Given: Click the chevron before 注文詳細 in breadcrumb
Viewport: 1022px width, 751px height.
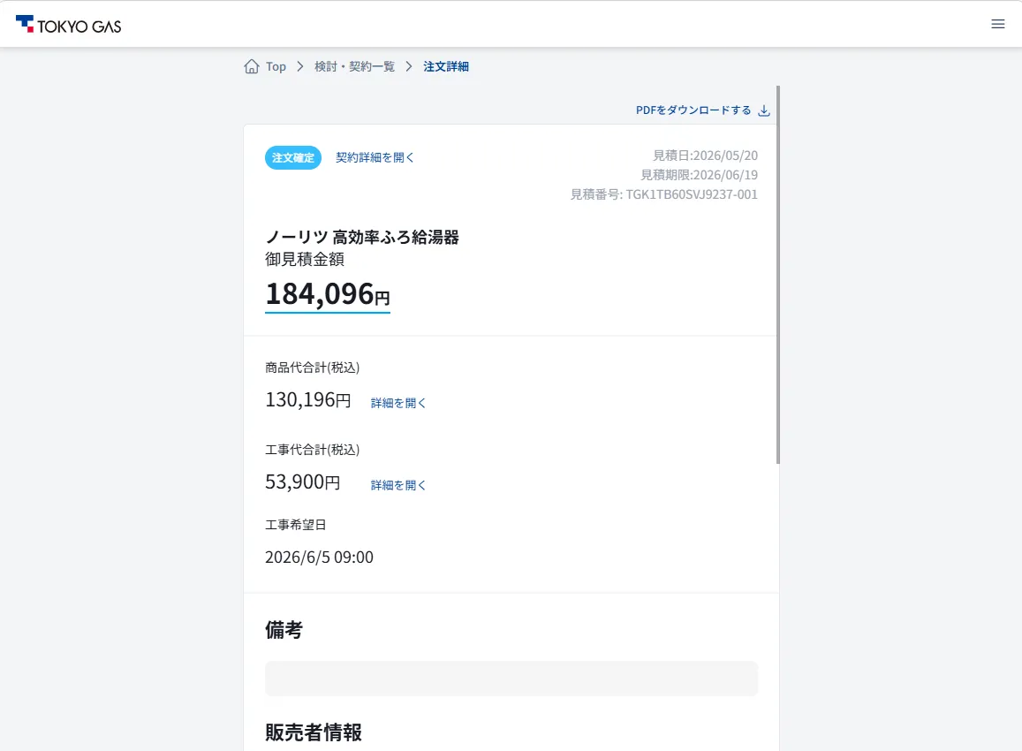Looking at the screenshot, I should pyautogui.click(x=409, y=66).
